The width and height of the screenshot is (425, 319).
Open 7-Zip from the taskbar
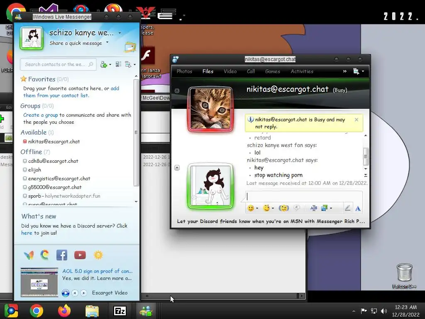point(120,311)
